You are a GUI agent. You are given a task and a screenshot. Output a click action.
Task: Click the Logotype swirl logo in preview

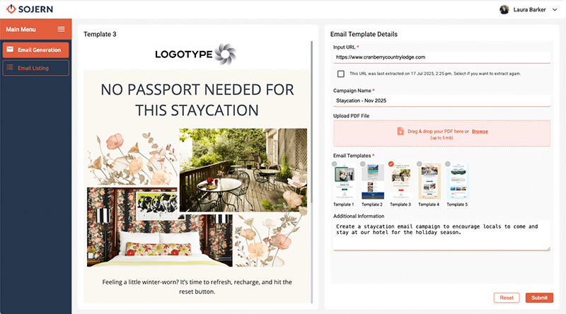pos(225,54)
